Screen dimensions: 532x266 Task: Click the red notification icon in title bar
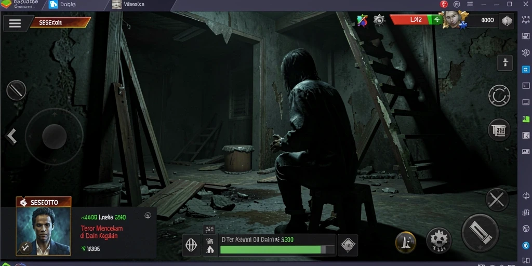click(444, 4)
